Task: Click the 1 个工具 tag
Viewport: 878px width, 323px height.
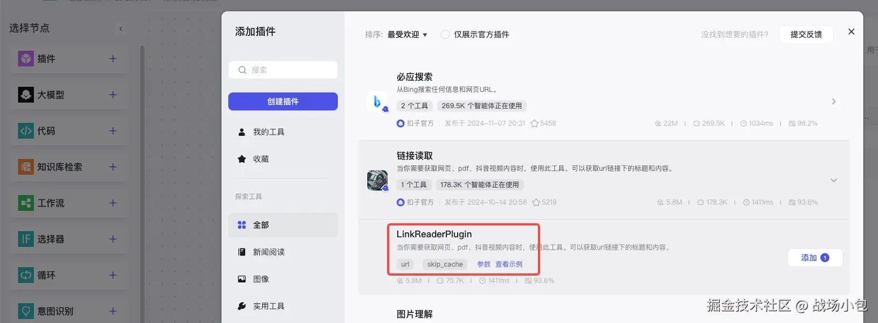Action: 414,185
